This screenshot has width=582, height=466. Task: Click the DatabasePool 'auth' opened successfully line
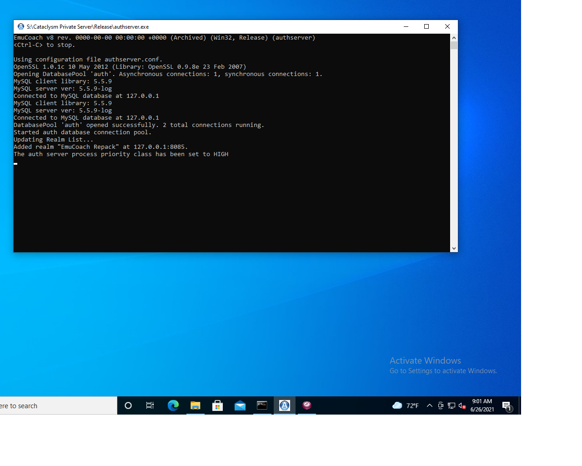[139, 125]
